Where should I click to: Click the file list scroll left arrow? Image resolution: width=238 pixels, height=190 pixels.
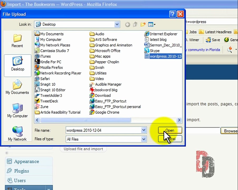[37, 120]
